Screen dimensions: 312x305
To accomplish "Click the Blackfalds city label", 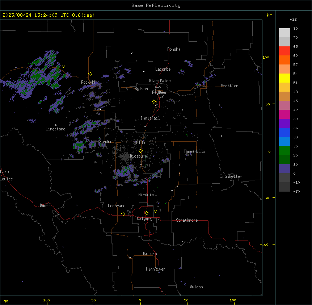I will (160, 81).
